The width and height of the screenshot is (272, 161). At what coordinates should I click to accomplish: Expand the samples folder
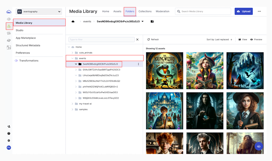pyautogui.click(x=72, y=109)
